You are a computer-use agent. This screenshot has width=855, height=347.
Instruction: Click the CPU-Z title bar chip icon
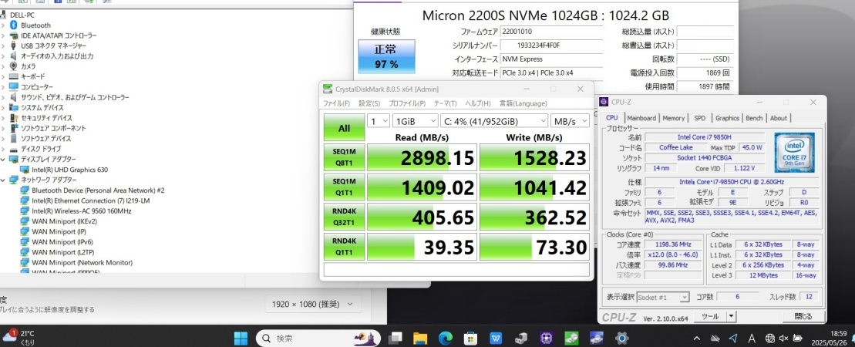click(x=604, y=102)
